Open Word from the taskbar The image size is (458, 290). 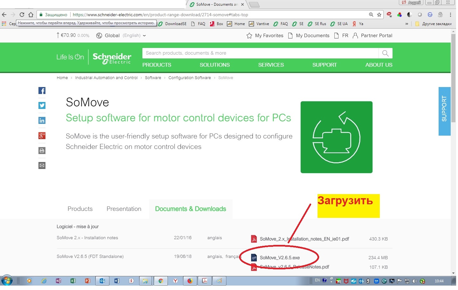(117, 281)
